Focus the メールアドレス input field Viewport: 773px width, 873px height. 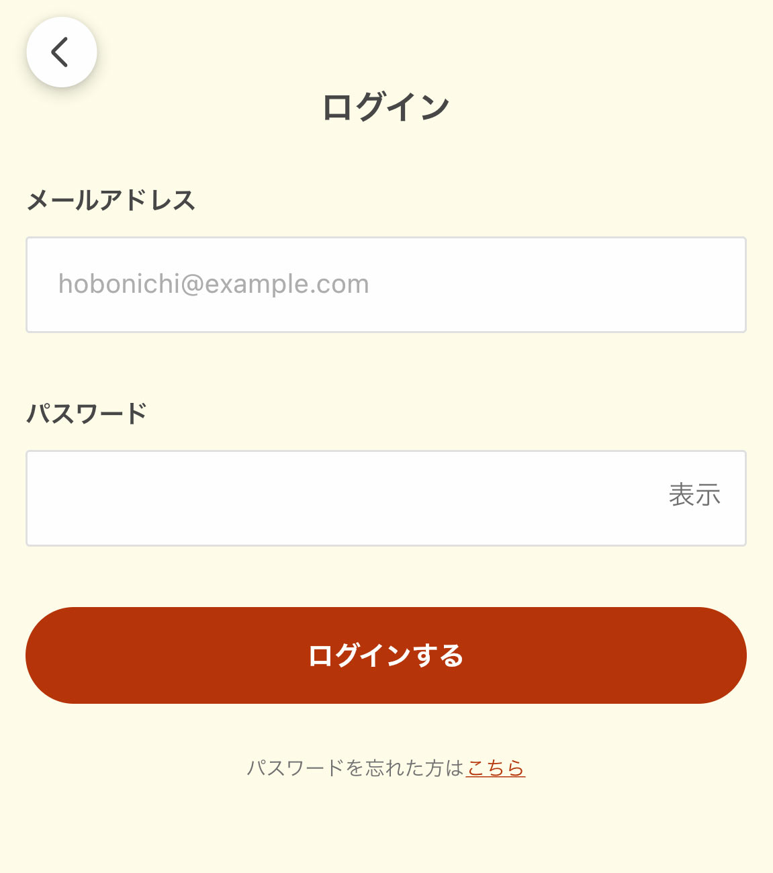385,285
